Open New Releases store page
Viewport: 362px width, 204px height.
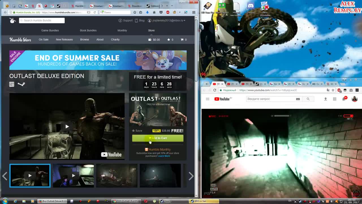(x=64, y=40)
